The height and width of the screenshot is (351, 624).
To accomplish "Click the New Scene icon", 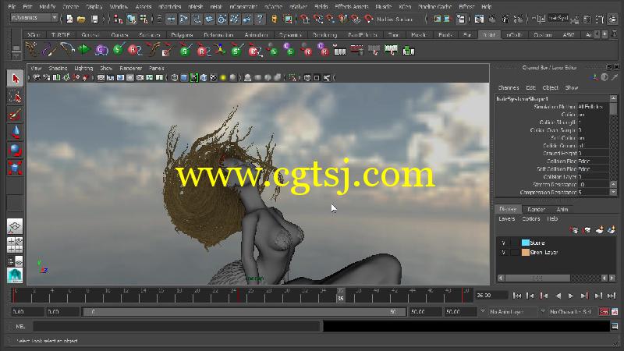I will pyautogui.click(x=69, y=19).
